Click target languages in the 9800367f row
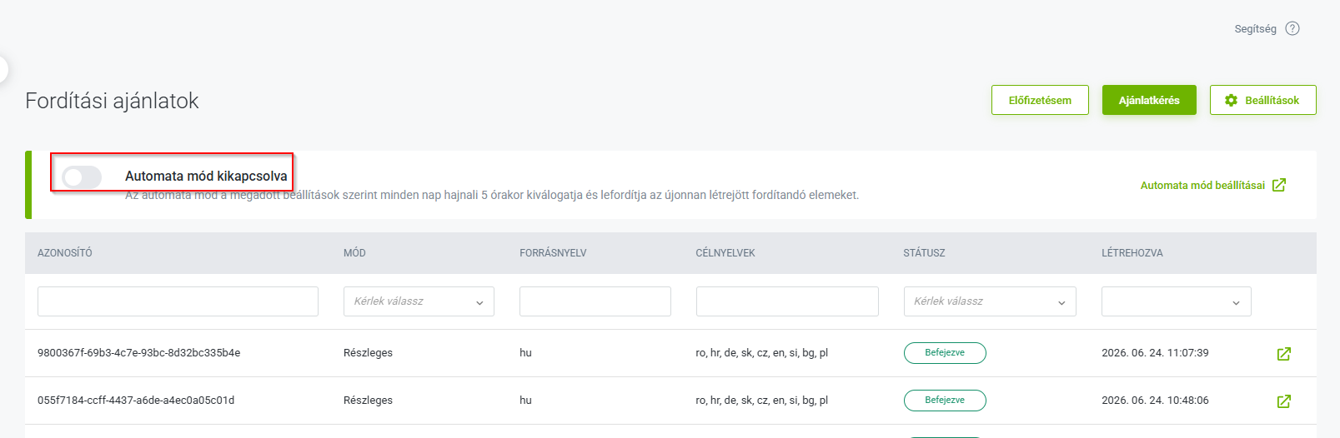The width and height of the screenshot is (1340, 438). coord(762,353)
